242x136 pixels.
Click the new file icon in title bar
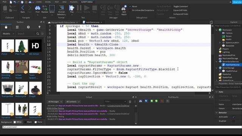11,2
